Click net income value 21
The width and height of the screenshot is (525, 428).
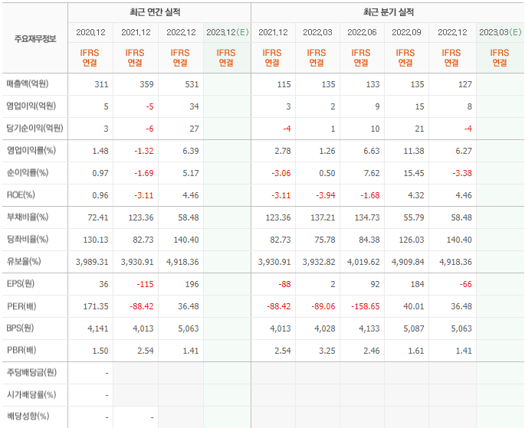click(x=419, y=129)
